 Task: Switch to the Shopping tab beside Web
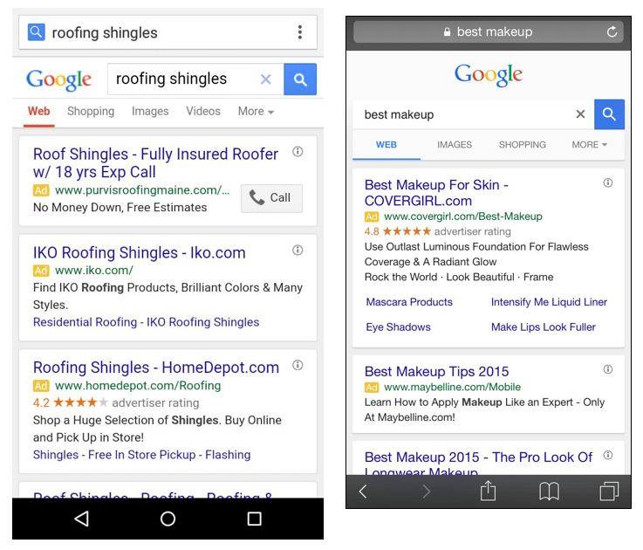click(91, 112)
